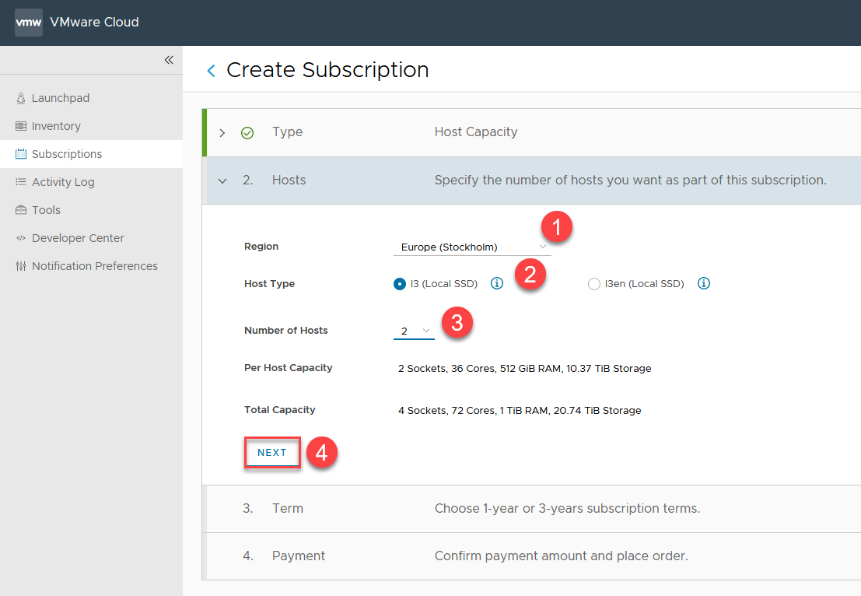Select the I3en (Local SSD) radio button
This screenshot has width=861, height=596.
coord(594,284)
